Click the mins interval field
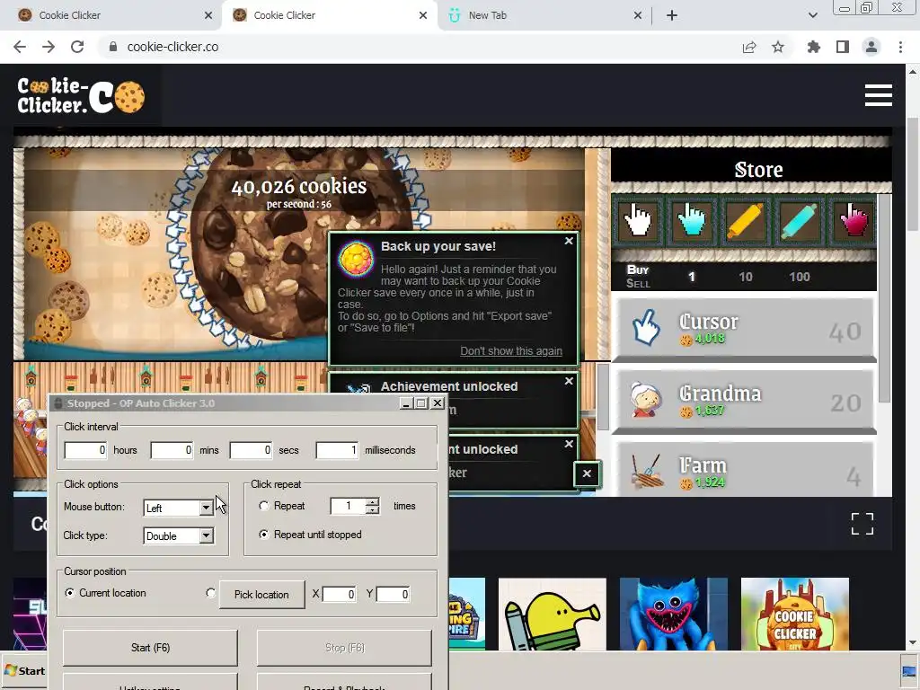Screen dimensions: 920x690 pos(172,450)
